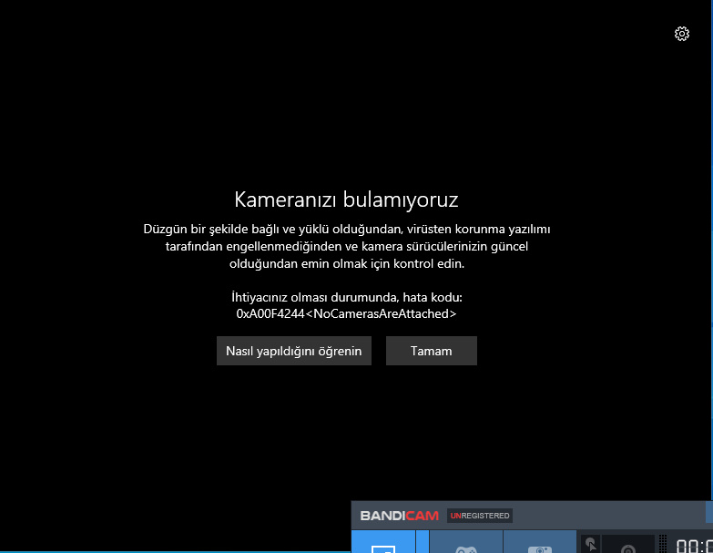Click the 'İhtiyacınız olması durumunda' text line
The height and width of the screenshot is (553, 713).
(x=346, y=298)
